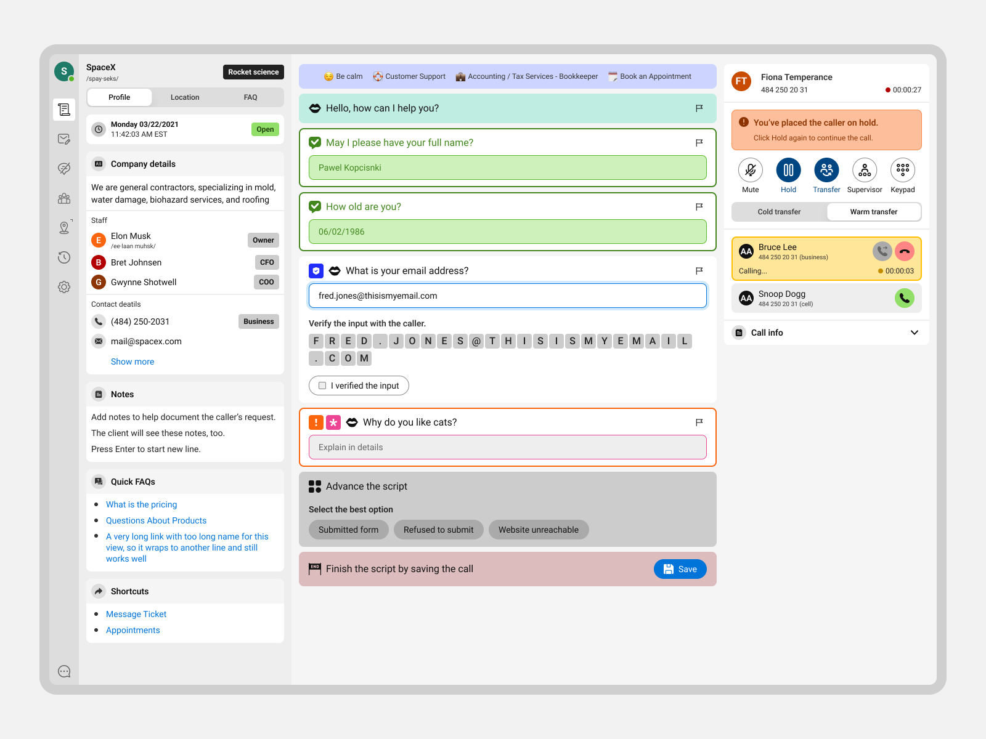Toggle the Hold call button
The image size is (986, 739).
pyautogui.click(x=788, y=170)
